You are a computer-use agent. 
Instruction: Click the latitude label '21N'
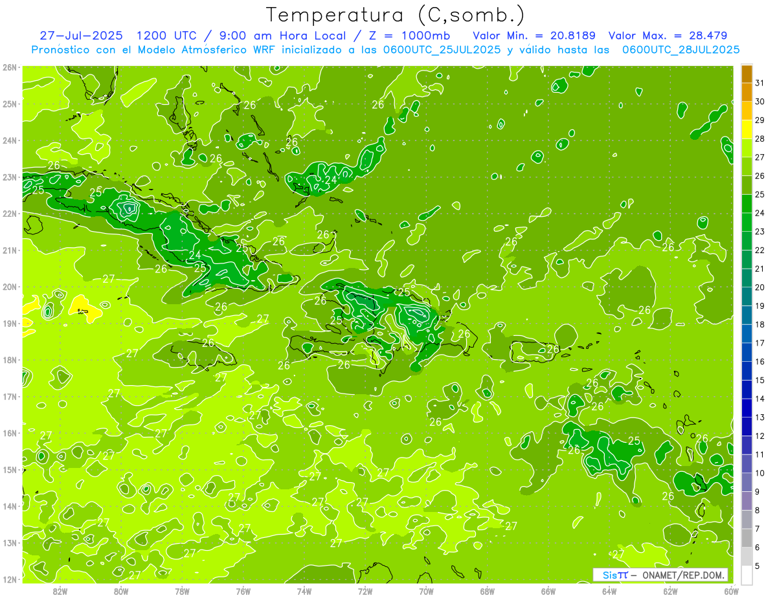click(x=10, y=250)
